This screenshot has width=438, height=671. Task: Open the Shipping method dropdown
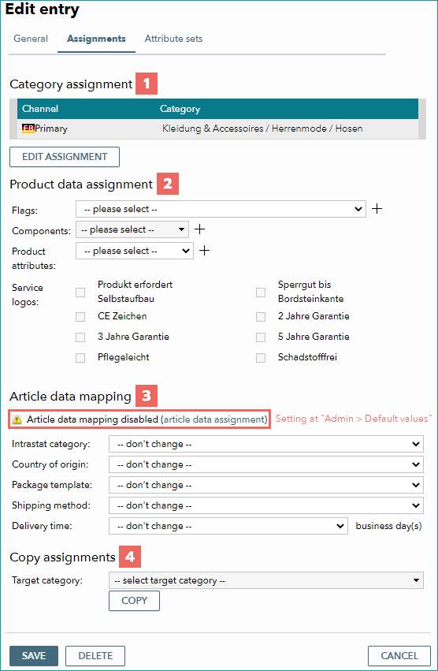point(266,506)
